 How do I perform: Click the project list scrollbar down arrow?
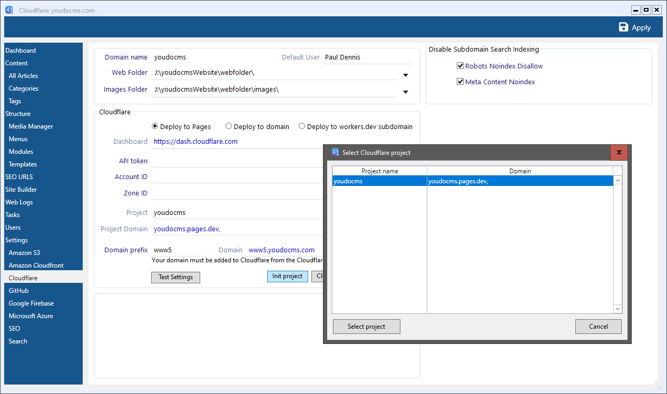[618, 309]
